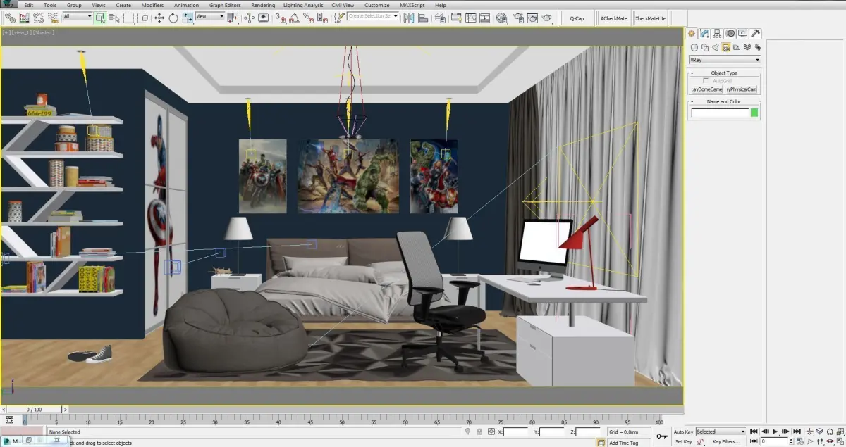Click the Bind to Space Warp icon
This screenshot has width=846, height=447.
tap(53, 17)
